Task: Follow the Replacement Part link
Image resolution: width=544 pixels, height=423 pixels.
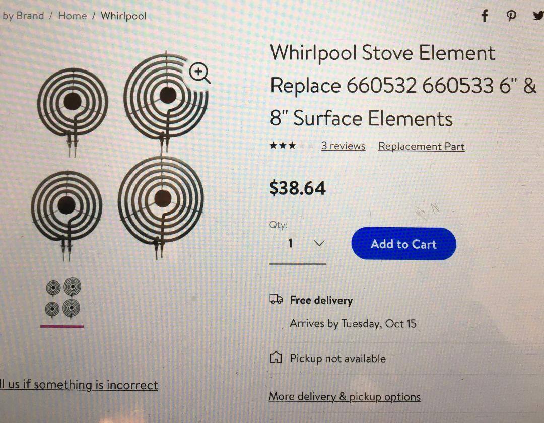Action: 421,147
